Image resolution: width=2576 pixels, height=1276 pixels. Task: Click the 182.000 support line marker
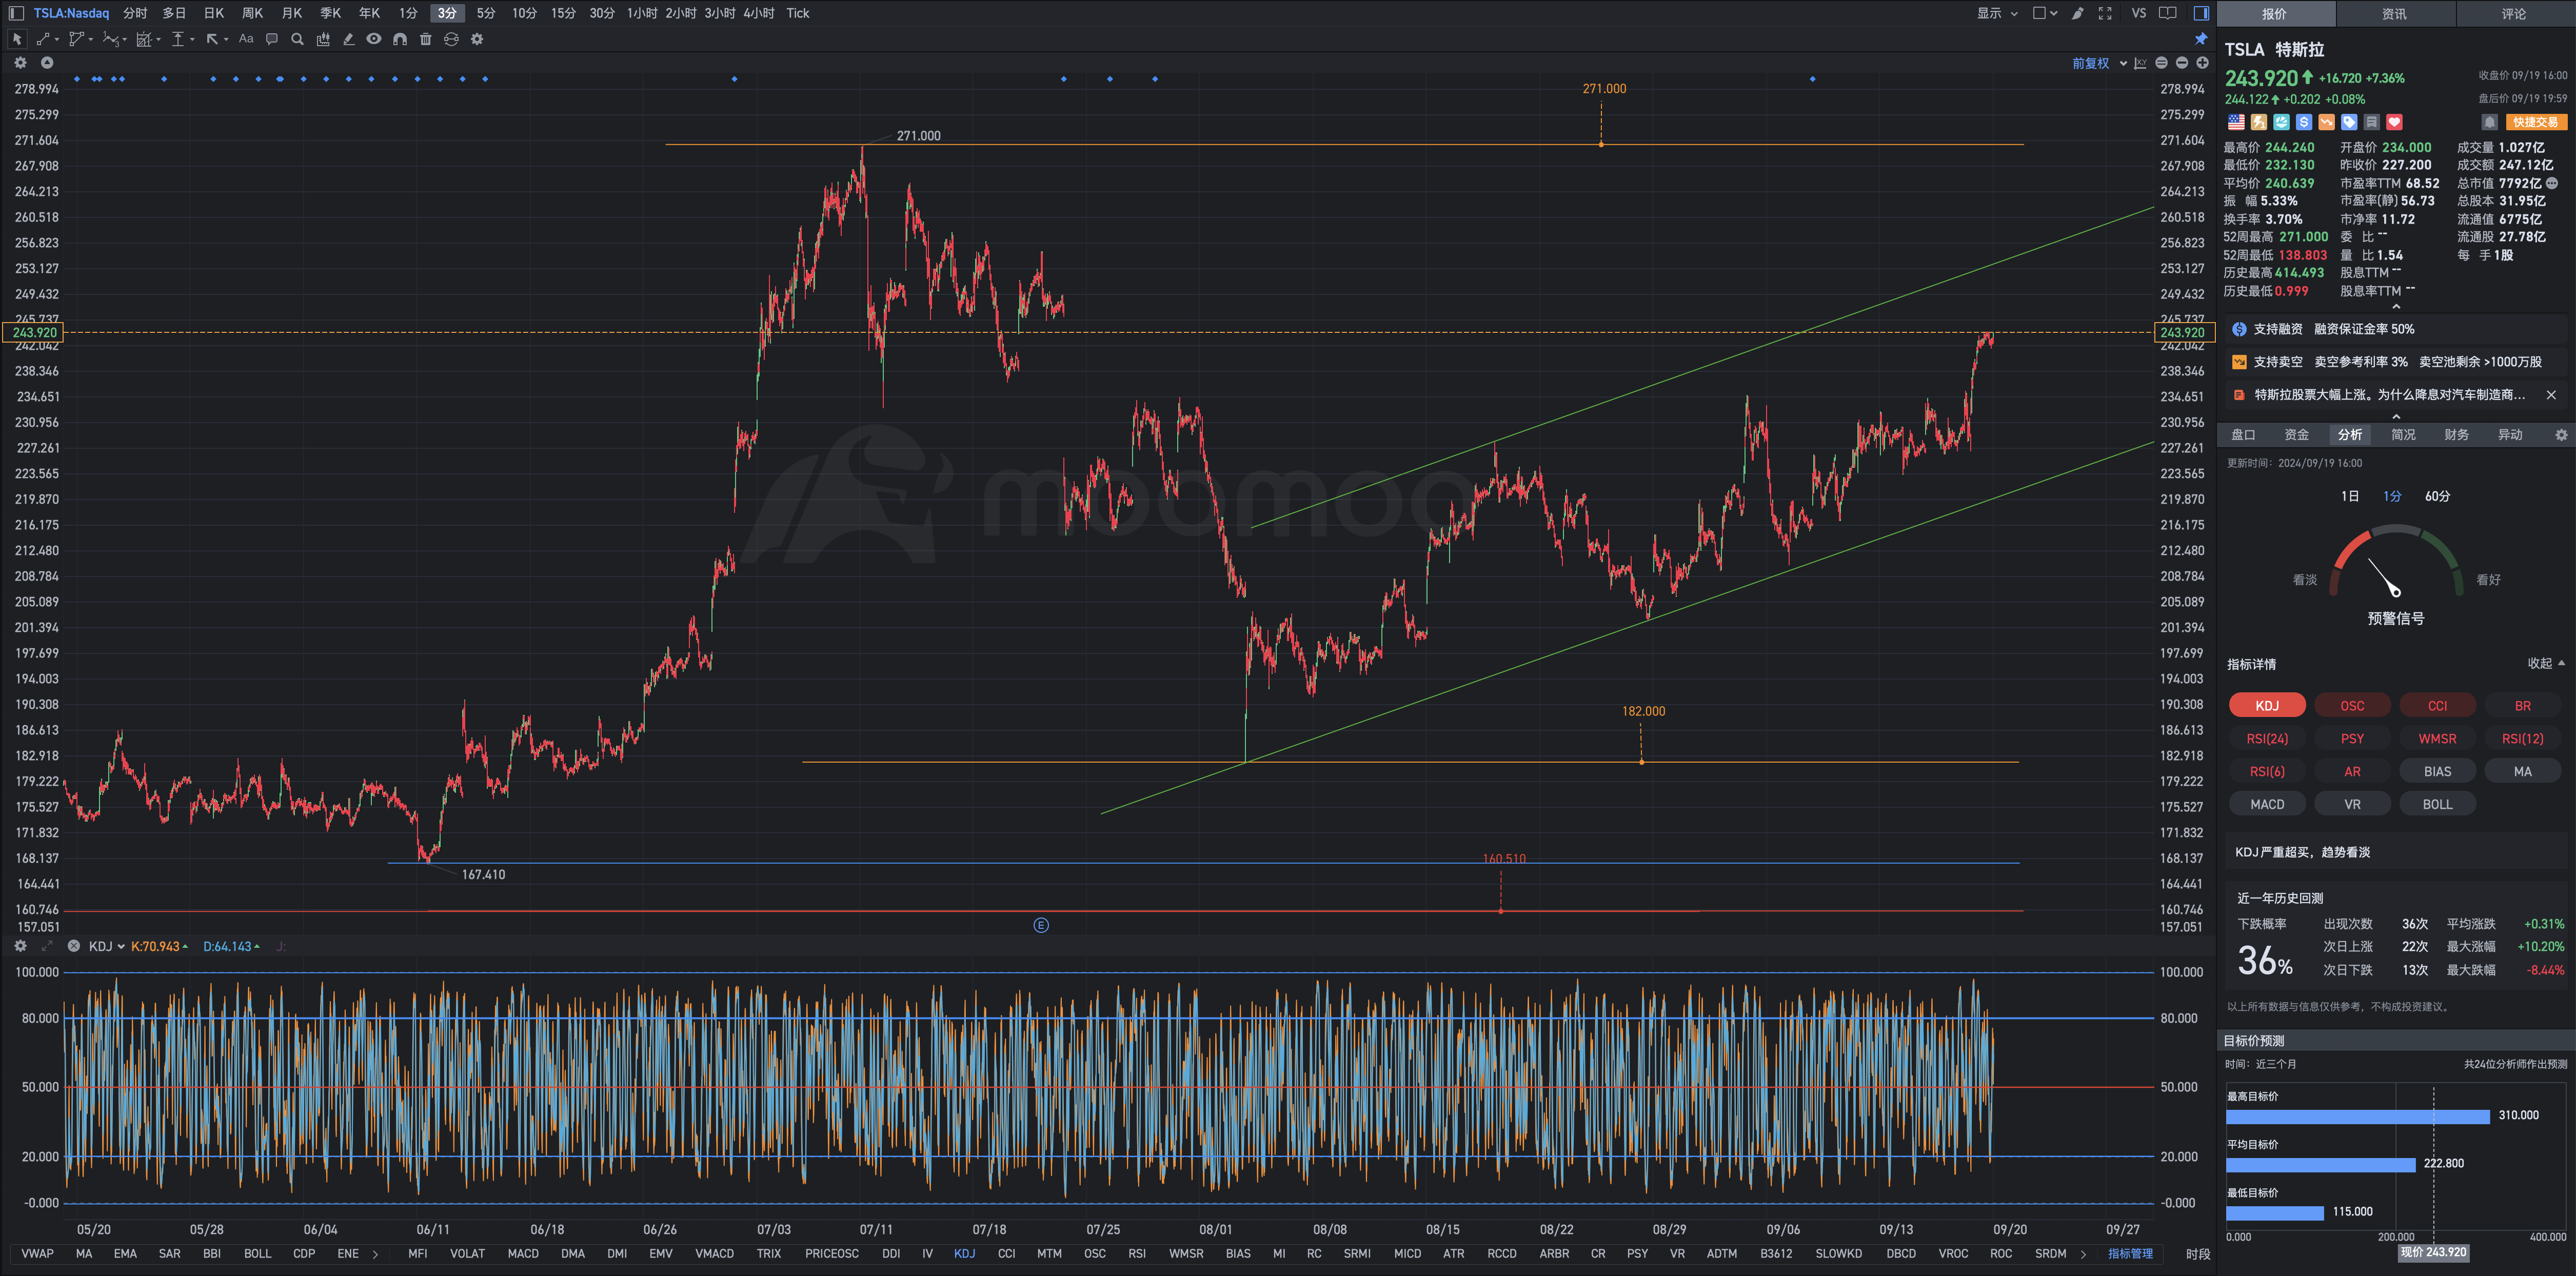coord(1641,762)
